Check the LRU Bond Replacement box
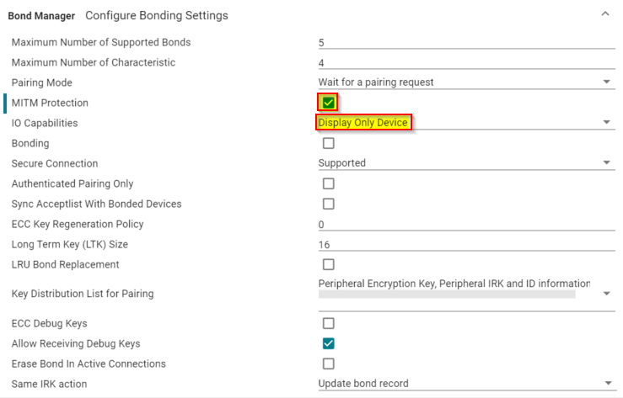The height and width of the screenshot is (398, 623). coord(329,264)
